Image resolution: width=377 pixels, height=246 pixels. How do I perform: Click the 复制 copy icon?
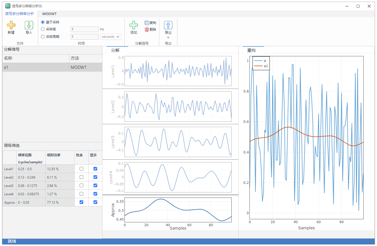click(147, 23)
